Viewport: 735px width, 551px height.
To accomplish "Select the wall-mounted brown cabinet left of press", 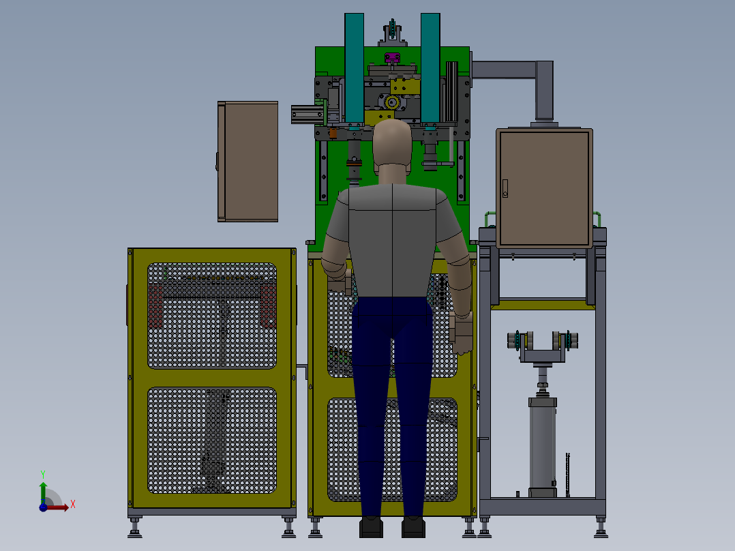I will (248, 162).
